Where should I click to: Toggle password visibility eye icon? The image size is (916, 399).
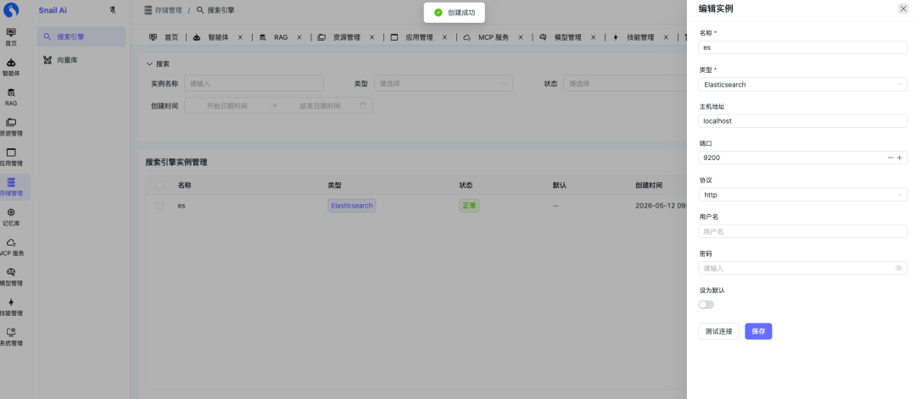pyautogui.click(x=899, y=269)
